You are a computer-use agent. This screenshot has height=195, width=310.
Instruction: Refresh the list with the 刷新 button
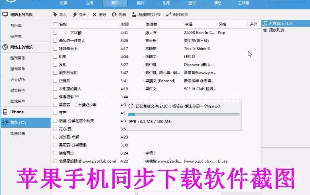(x=119, y=15)
